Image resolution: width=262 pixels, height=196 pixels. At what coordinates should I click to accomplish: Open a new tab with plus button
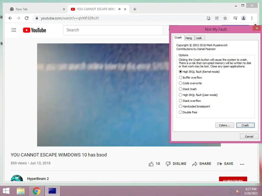click(x=135, y=9)
